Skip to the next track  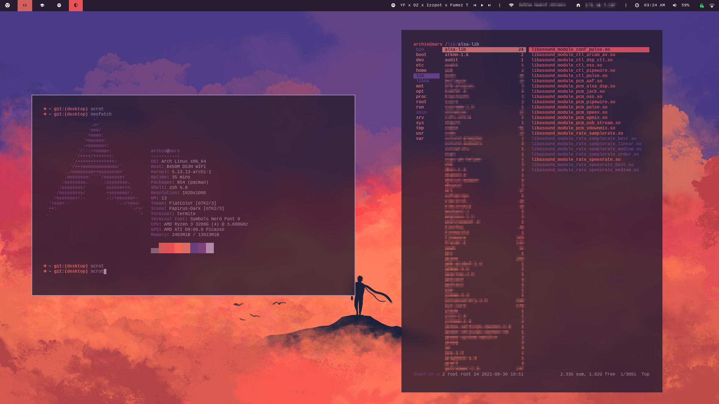[489, 5]
